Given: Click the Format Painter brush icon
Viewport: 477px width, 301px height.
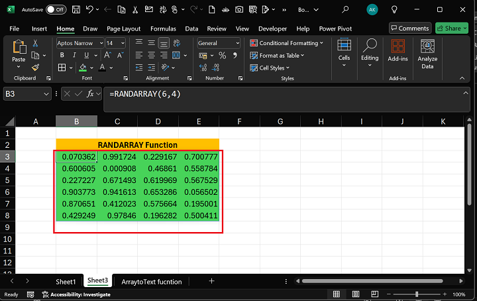Looking at the screenshot, I should pos(35,68).
